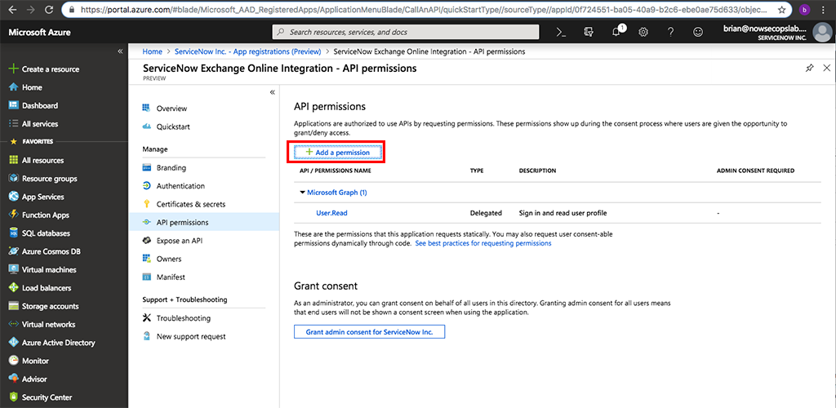Collapse the Microsoft Graph (1) group
Screen dimensions: 836x408
(302, 193)
